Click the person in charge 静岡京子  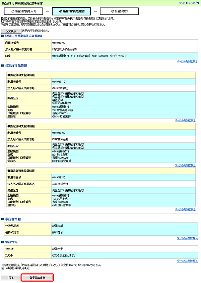pos(58,249)
